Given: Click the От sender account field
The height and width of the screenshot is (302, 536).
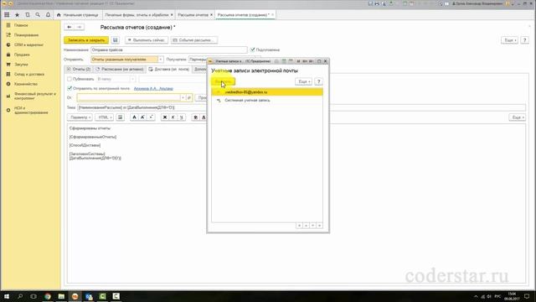Looking at the screenshot, I should pyautogui.click(x=129, y=97).
